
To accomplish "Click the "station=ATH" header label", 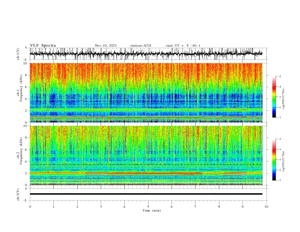I will (141, 45).
